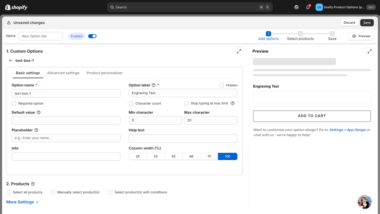Click the sidekick icon beside the bell

click(x=296, y=7)
